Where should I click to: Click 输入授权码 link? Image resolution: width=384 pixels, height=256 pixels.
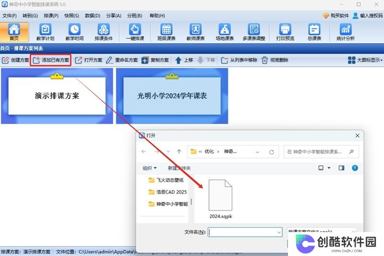pyautogui.click(x=368, y=16)
